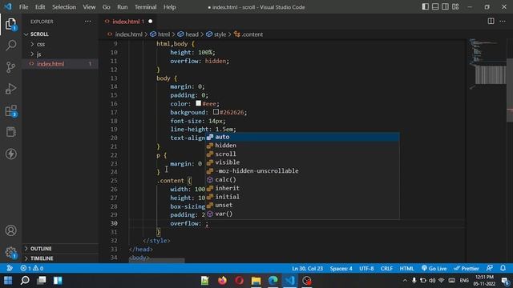Open the notebook-style icon in activity bar
The height and width of the screenshot is (288, 513).
(10, 132)
